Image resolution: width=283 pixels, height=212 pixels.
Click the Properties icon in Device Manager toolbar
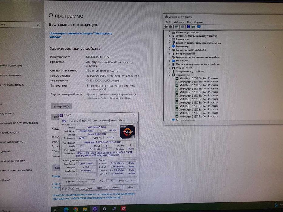183,27
